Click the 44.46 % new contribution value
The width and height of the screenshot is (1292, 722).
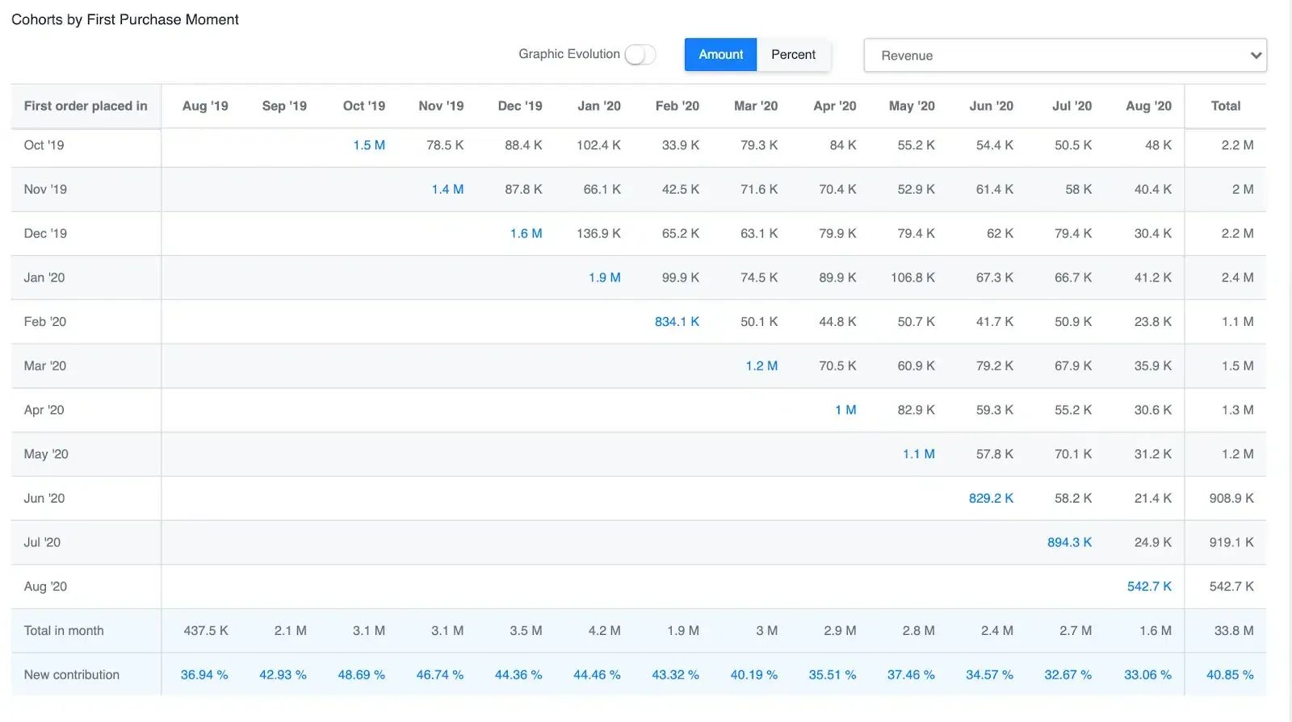pyautogui.click(x=597, y=675)
